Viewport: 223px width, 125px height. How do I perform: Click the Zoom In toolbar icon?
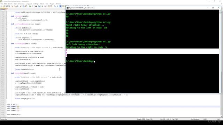[43, 6]
